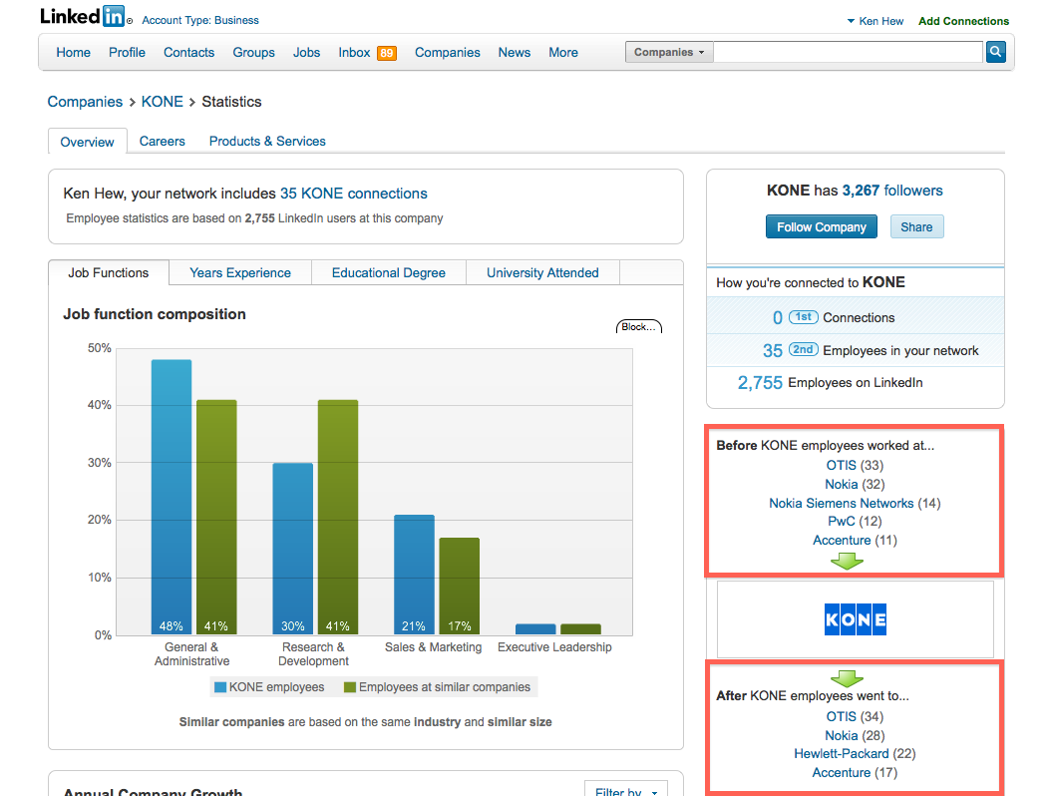Click the 17% Sales & Marketing green bar

(459, 586)
